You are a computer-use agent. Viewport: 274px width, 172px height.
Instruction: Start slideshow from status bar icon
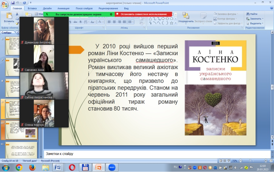click(x=228, y=161)
